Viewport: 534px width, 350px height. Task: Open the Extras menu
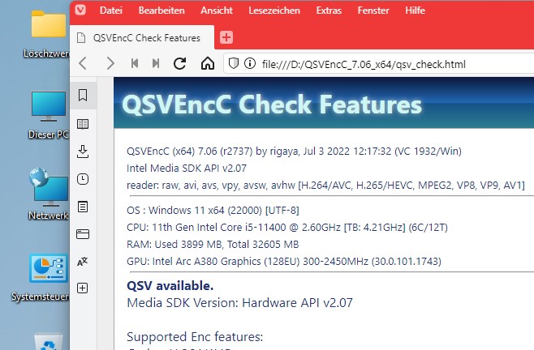point(329,11)
